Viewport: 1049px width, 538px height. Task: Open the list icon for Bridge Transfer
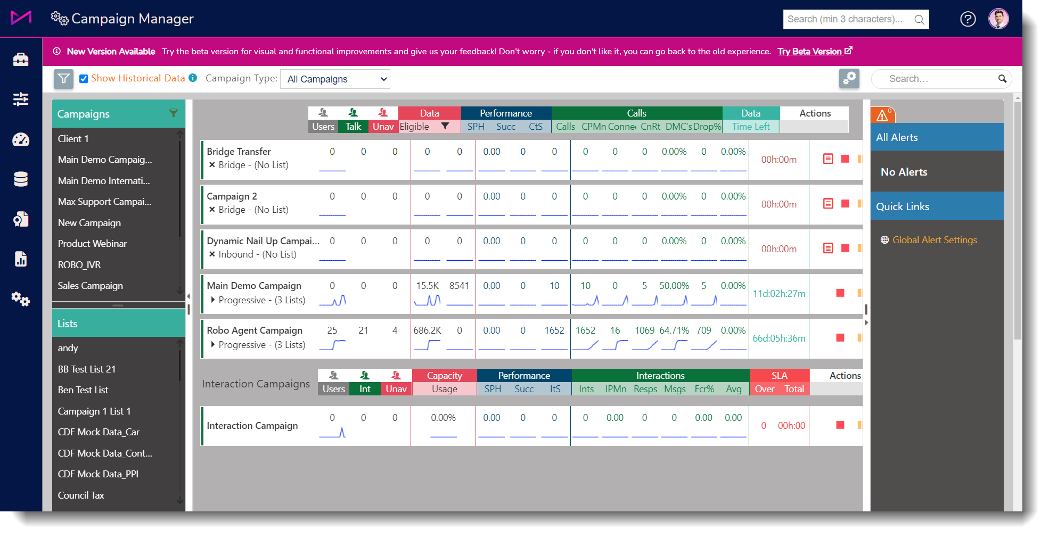coord(828,159)
